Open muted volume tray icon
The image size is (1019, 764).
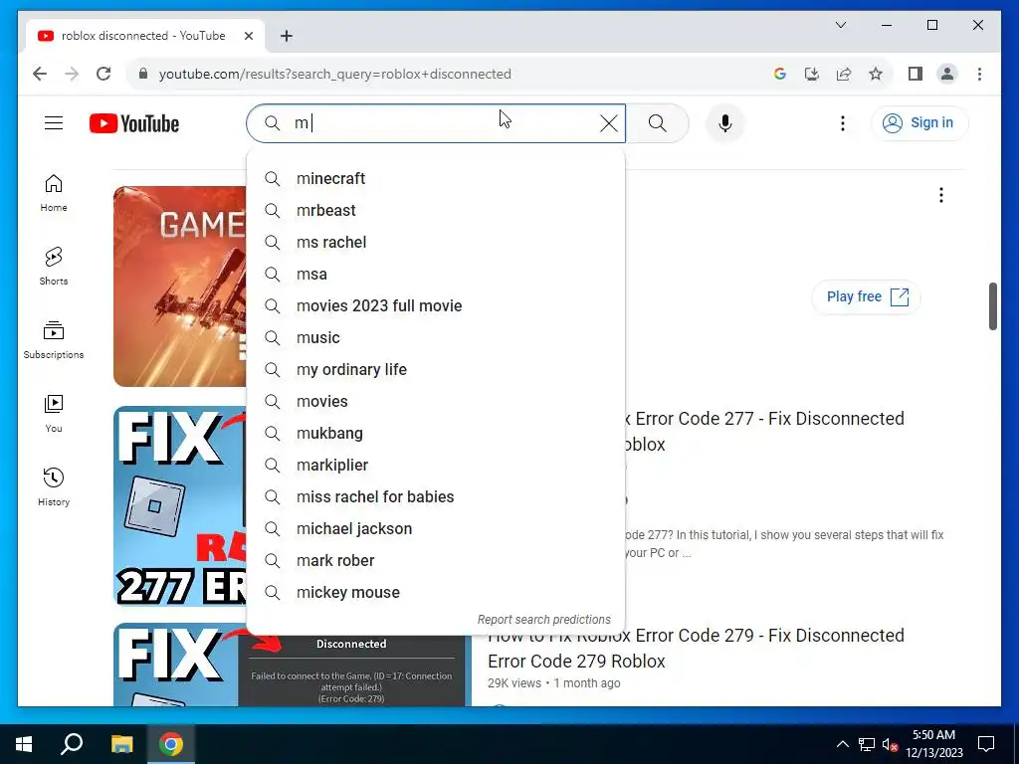point(890,744)
